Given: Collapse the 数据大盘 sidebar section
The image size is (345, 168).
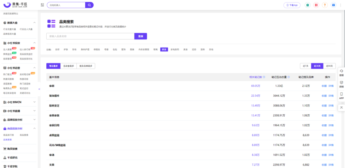Looking at the screenshot, I should (x=34, y=23).
